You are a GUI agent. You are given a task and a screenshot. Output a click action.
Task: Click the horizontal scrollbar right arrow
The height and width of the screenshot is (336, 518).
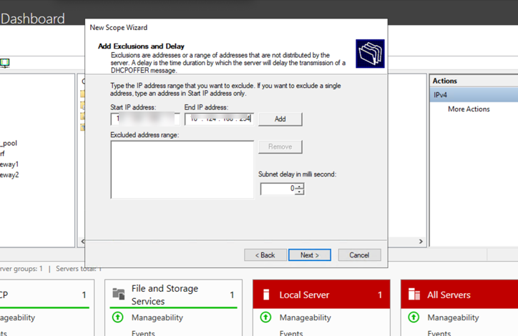(421, 242)
